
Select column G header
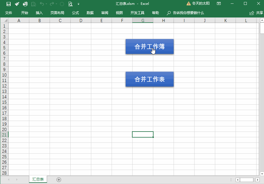(x=143, y=21)
